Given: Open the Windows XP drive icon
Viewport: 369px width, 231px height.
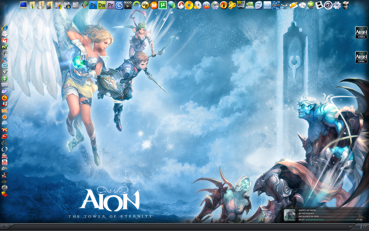Looking at the screenshot, I should coord(58,5).
